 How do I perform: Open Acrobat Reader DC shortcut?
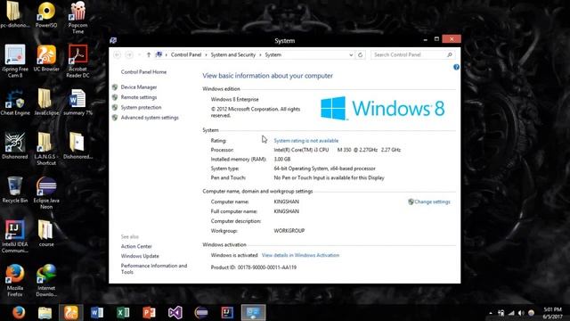pos(77,62)
